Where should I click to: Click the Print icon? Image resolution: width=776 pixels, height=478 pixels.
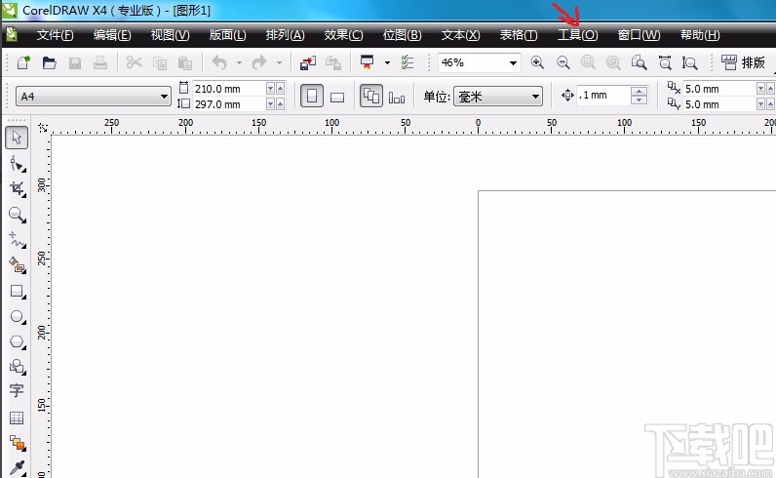(100, 62)
